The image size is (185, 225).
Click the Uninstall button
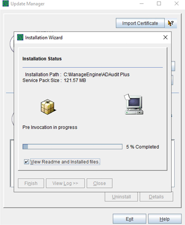point(121,197)
